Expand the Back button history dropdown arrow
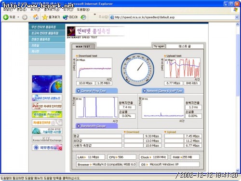 [x=18, y=17]
